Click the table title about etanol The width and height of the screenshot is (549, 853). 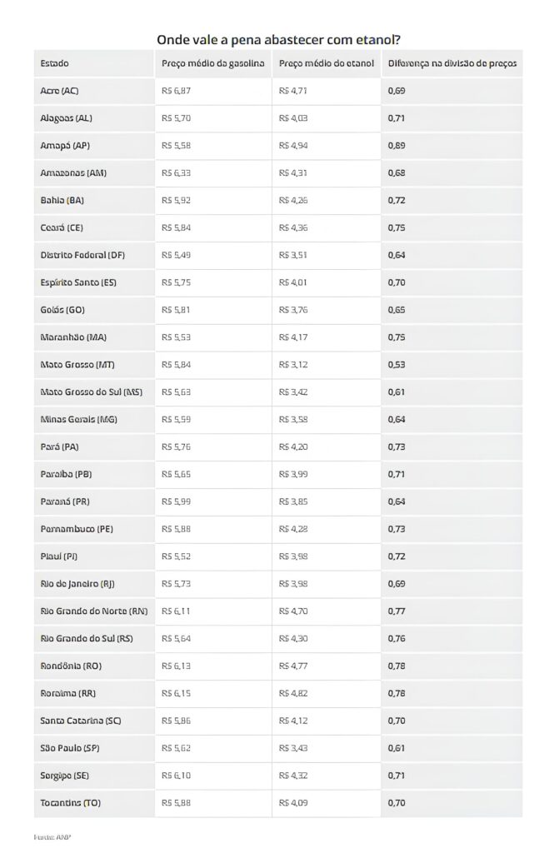click(272, 39)
